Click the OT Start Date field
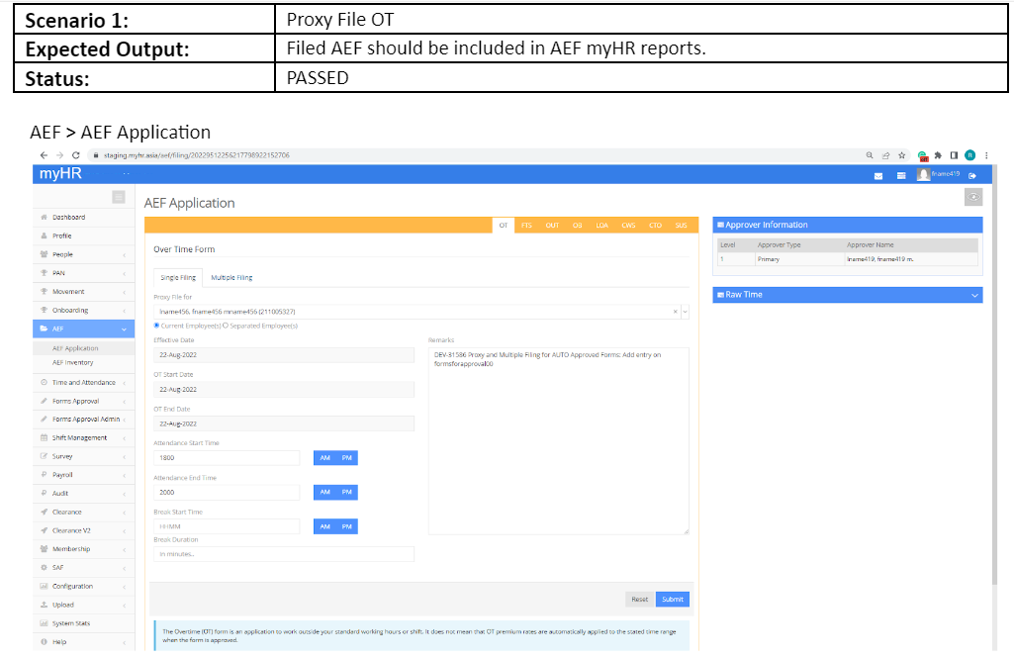The width and height of the screenshot is (1014, 658). coord(284,390)
